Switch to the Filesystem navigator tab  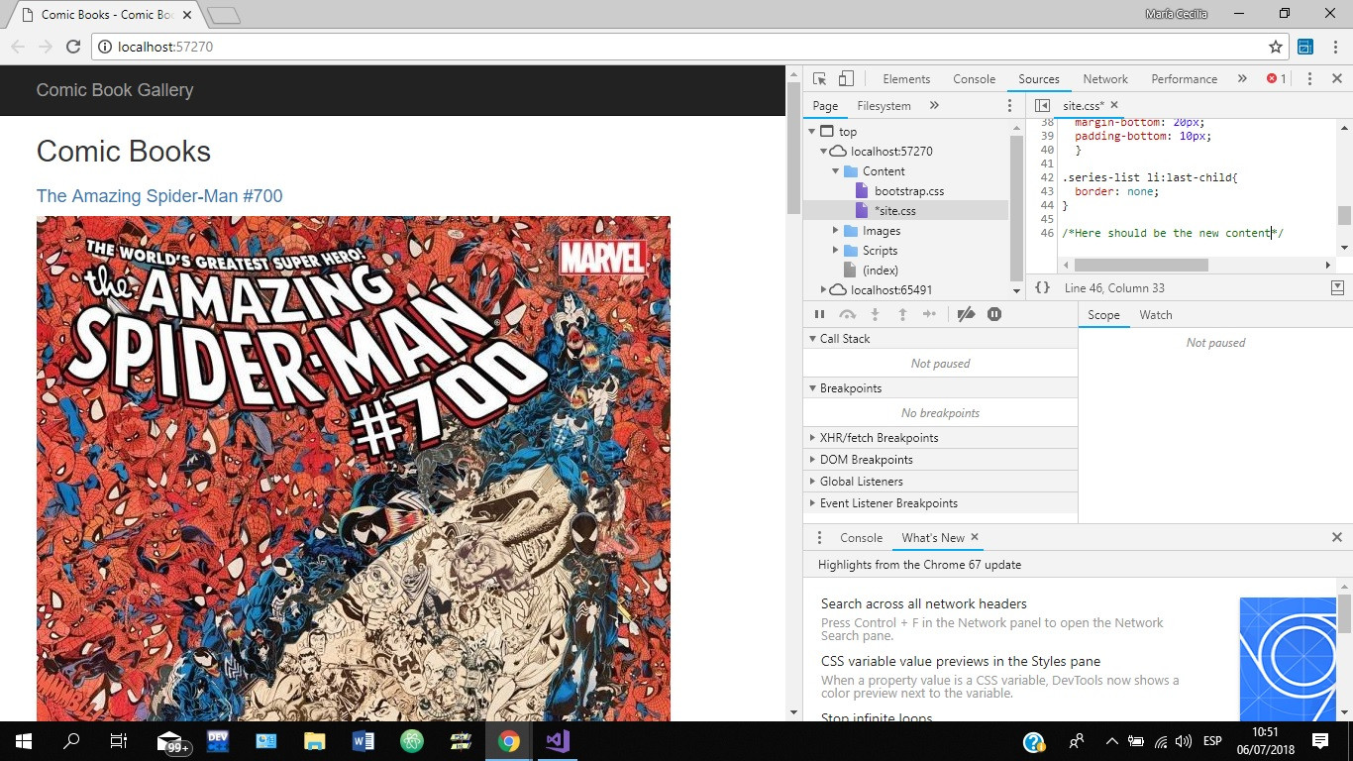pyautogui.click(x=884, y=106)
